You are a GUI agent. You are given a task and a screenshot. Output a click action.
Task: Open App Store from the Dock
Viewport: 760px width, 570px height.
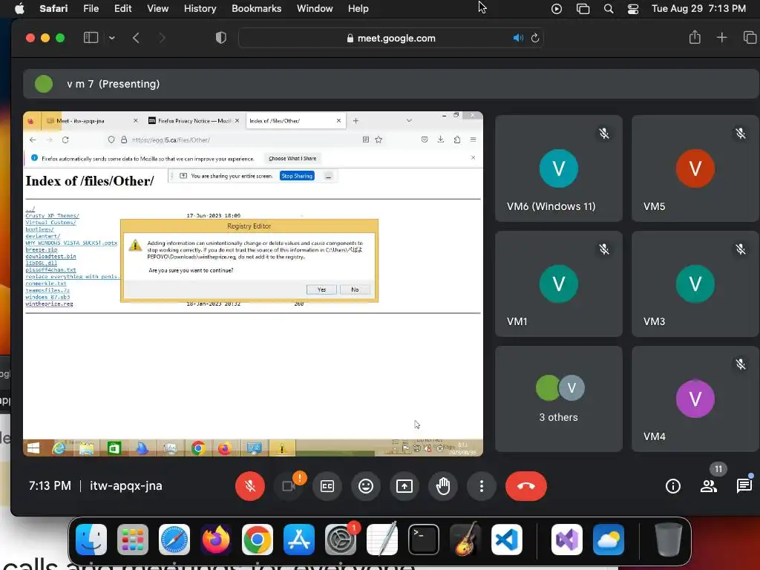[298, 540]
